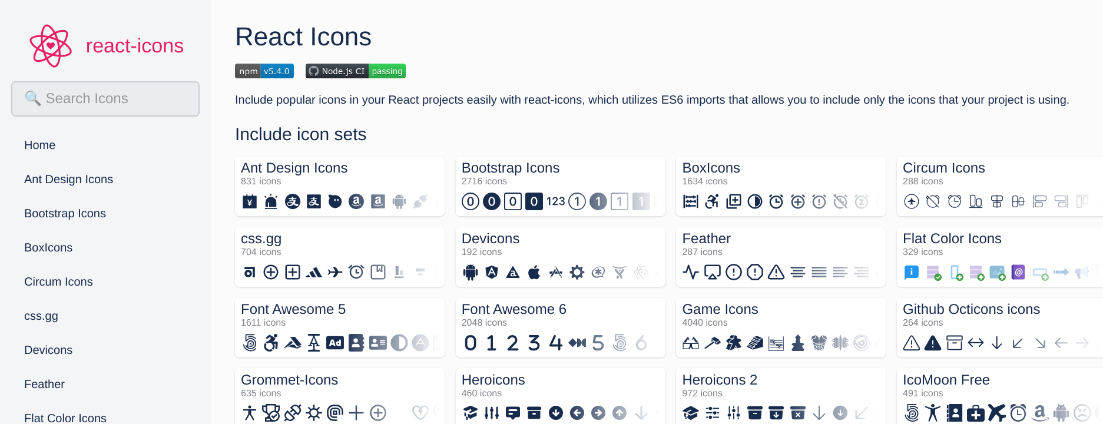
Task: Click the outlined 0 circle Bootstrap icon
Action: (x=470, y=201)
